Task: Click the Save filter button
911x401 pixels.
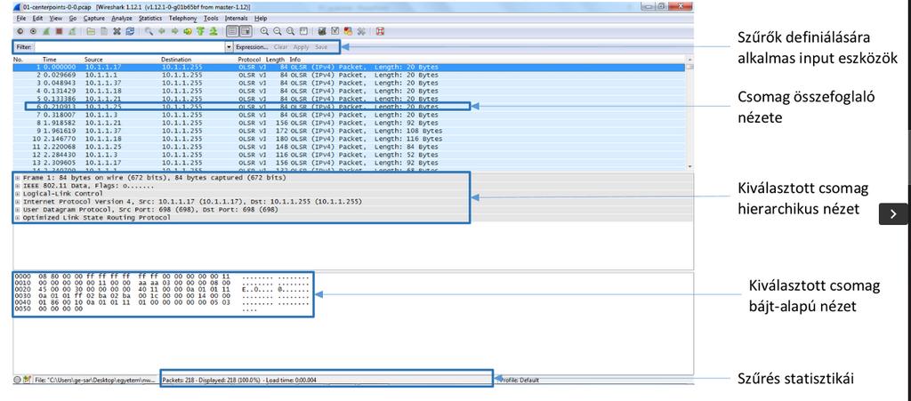Action: tap(321, 47)
